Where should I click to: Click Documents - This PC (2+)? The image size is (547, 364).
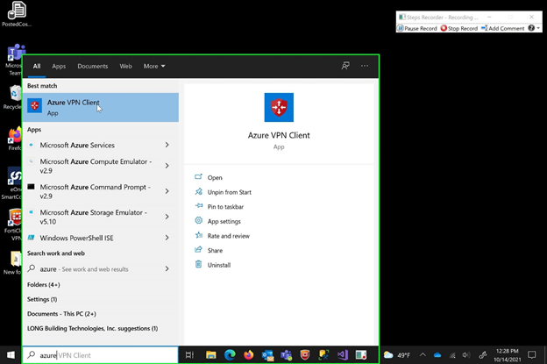point(61,314)
